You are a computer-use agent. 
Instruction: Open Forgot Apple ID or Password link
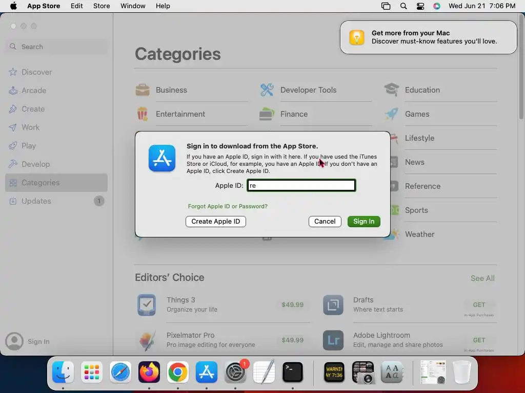point(228,206)
